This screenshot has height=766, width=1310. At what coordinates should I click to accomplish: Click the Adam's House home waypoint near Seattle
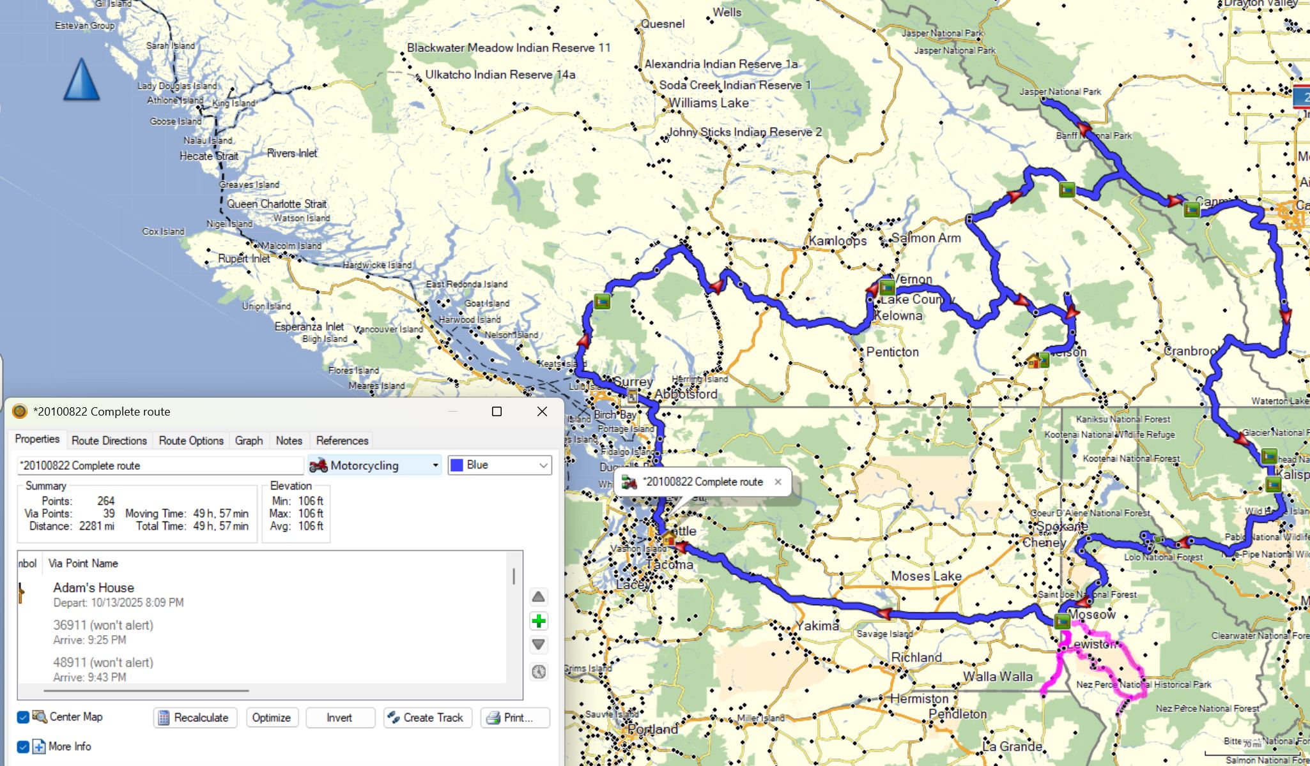pyautogui.click(x=669, y=539)
